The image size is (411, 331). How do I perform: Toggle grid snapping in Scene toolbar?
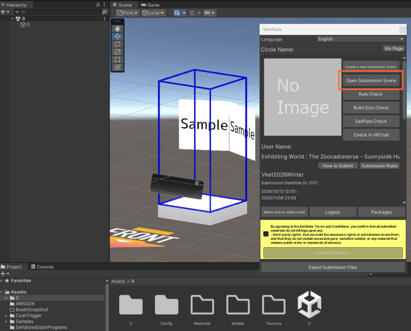pos(177,13)
